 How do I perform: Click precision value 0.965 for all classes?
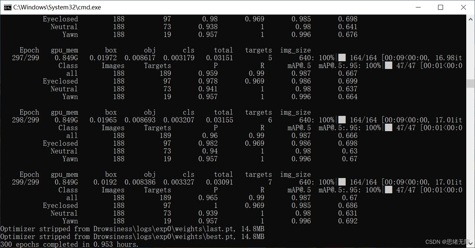tap(208, 198)
